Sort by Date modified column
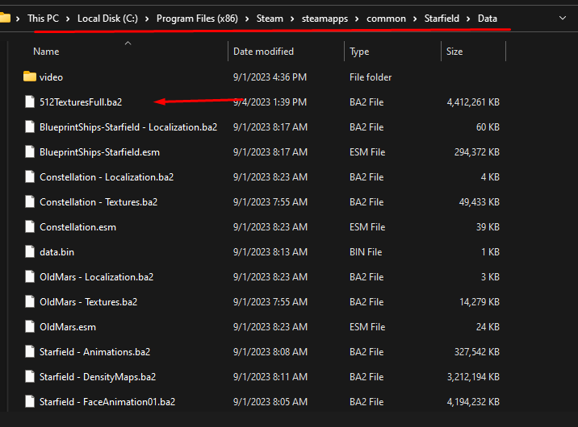This screenshot has height=427, width=578. point(264,52)
